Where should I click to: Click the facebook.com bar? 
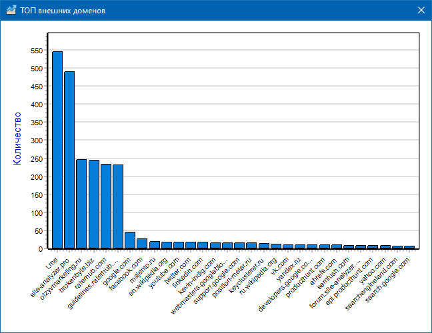pos(142,244)
